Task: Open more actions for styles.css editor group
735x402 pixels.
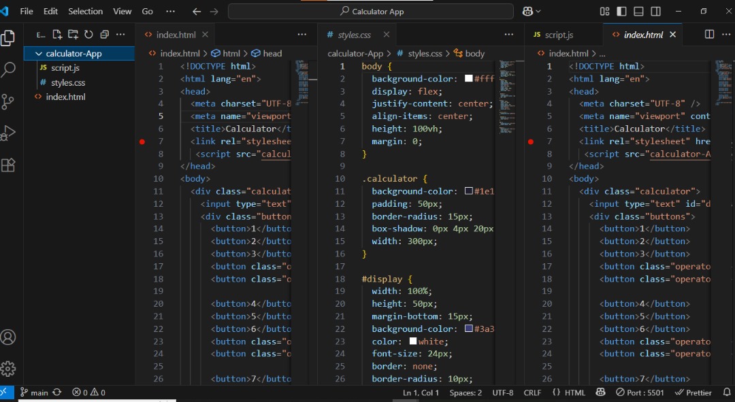Action: 509,34
